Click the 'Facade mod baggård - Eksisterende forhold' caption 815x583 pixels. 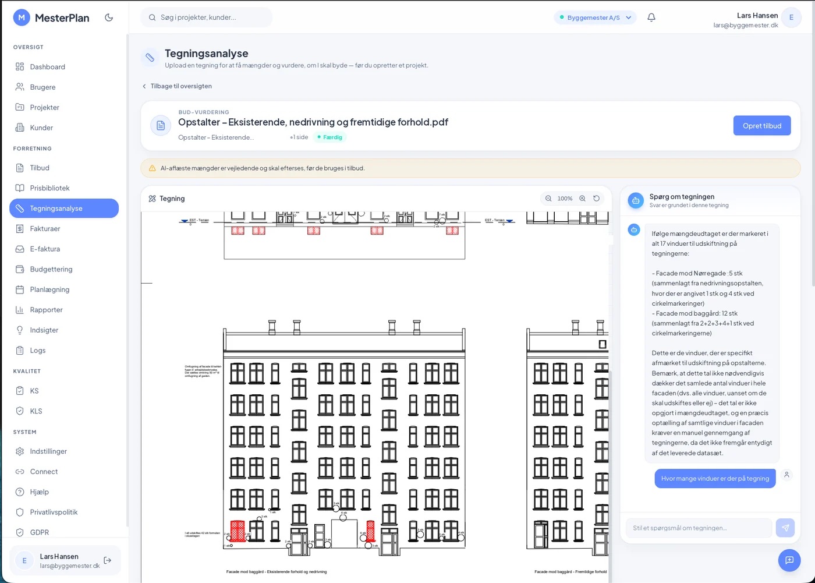(x=277, y=572)
